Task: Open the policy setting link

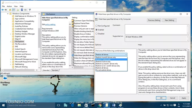Action: [50, 24]
